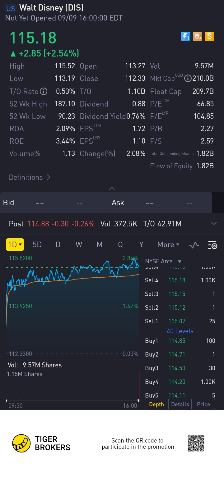Tap the intraday price chart
Viewport: 224px width, 477px height.
pos(72,306)
